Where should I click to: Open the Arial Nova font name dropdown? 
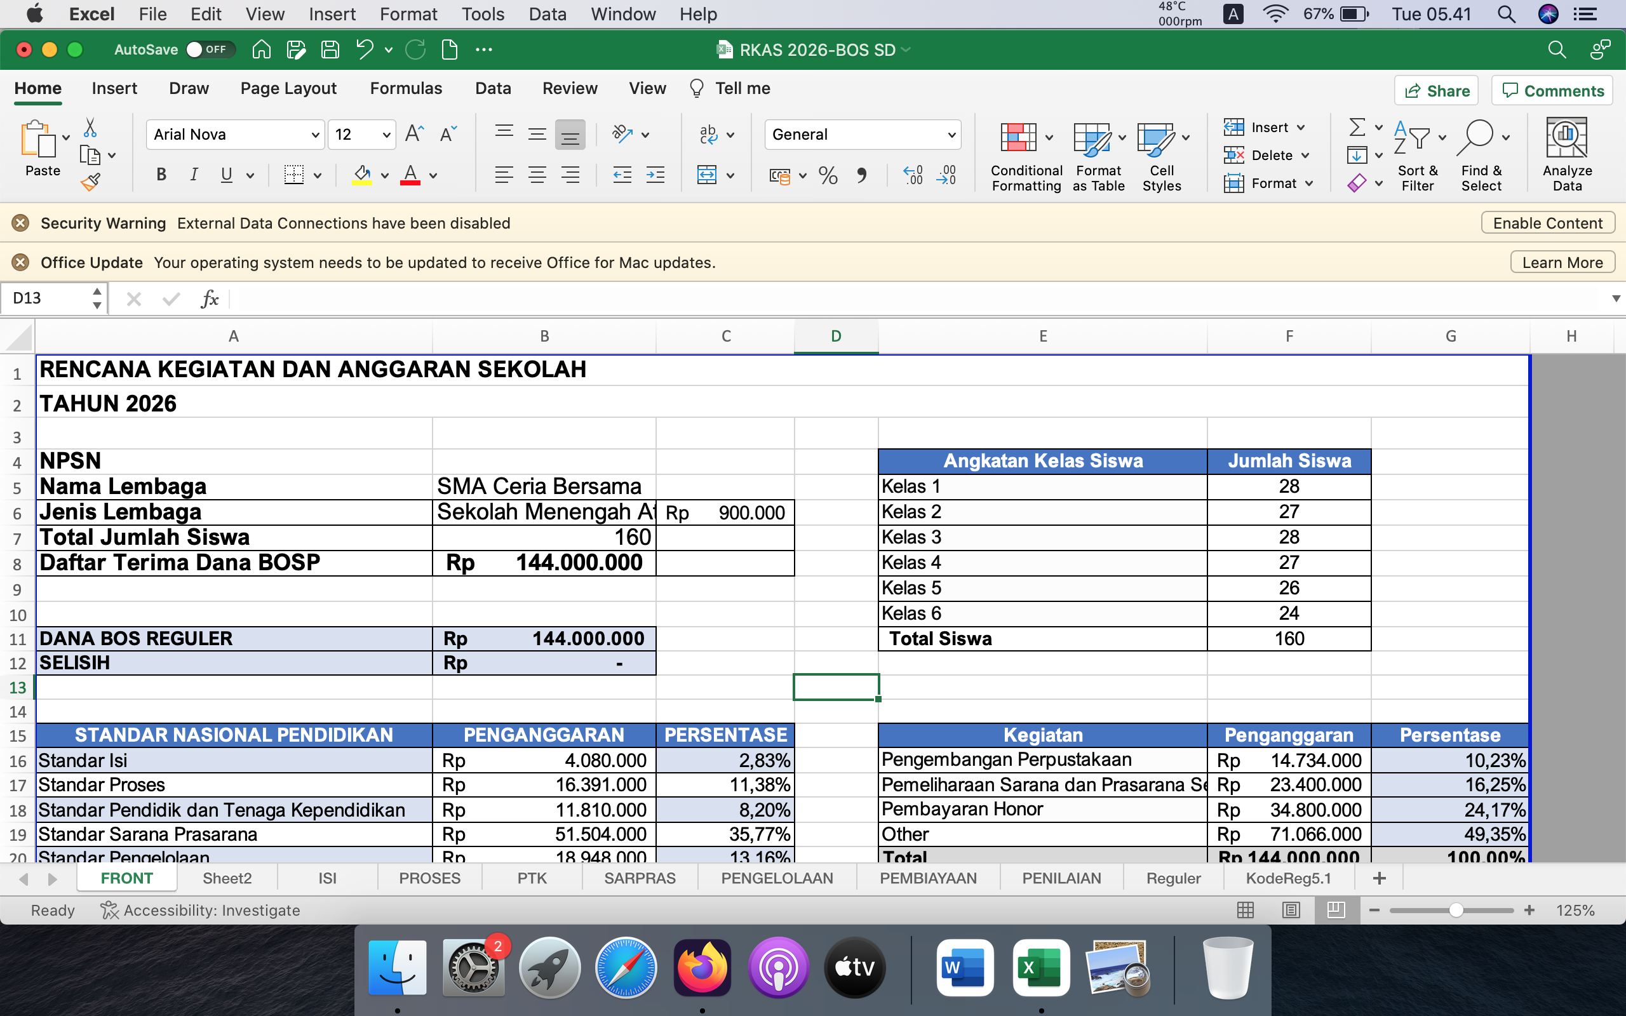pos(315,135)
